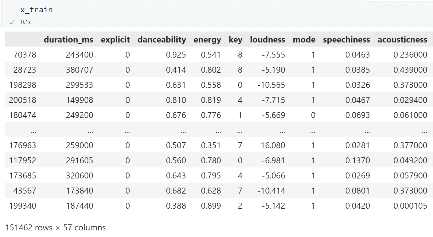Select speechiness value 0.1370

click(x=357, y=161)
